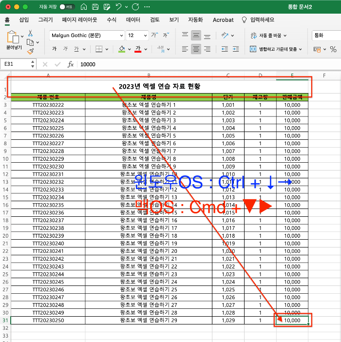Toggle bold 가 formatting
The image size is (341, 342).
click(54, 49)
